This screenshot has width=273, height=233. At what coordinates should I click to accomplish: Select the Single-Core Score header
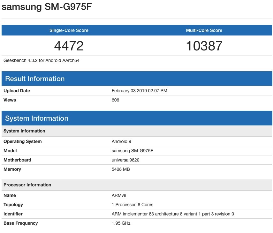pyautogui.click(x=69, y=30)
